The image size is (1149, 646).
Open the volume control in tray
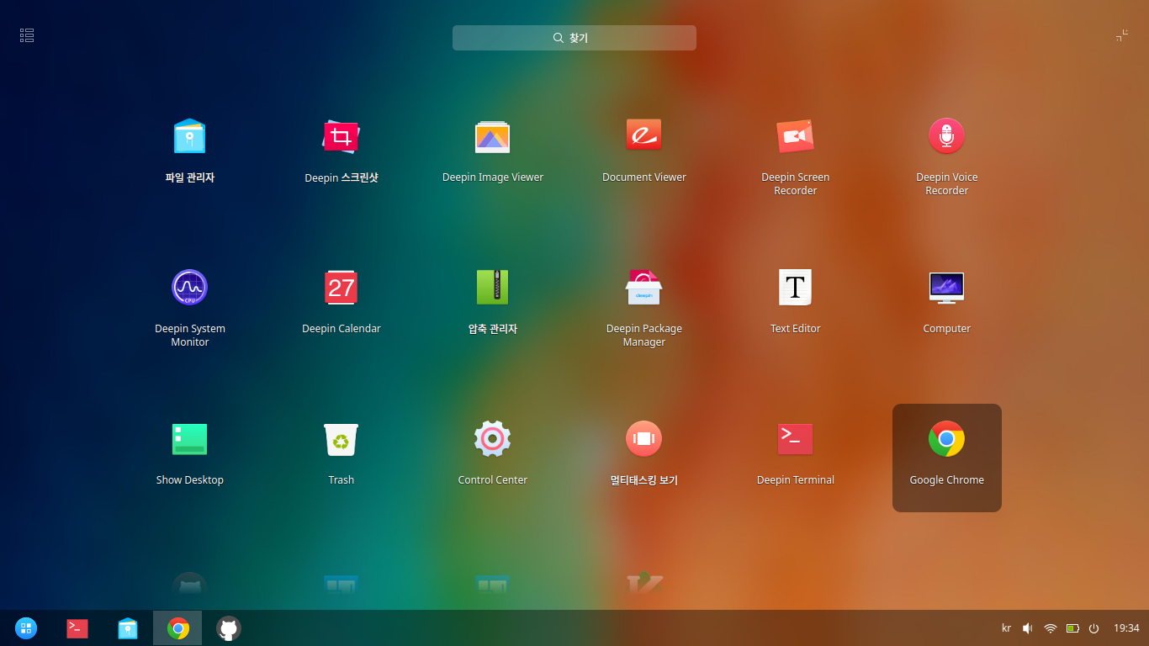[x=1027, y=628]
